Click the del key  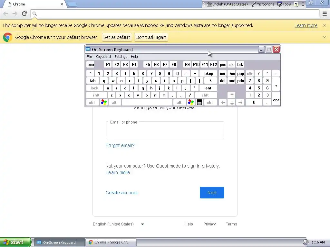(223, 81)
